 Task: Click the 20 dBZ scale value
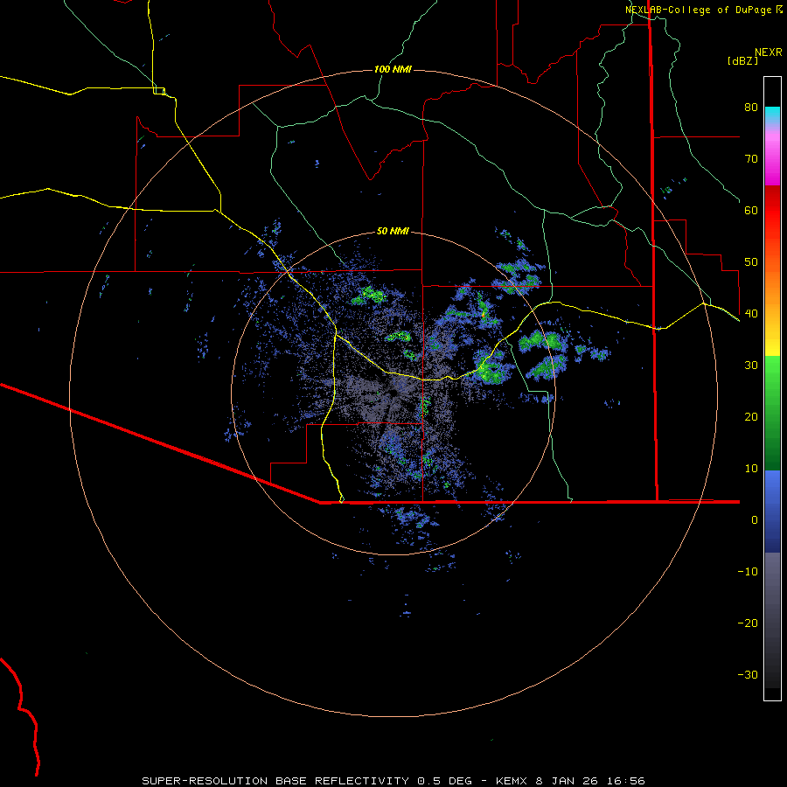coord(751,416)
